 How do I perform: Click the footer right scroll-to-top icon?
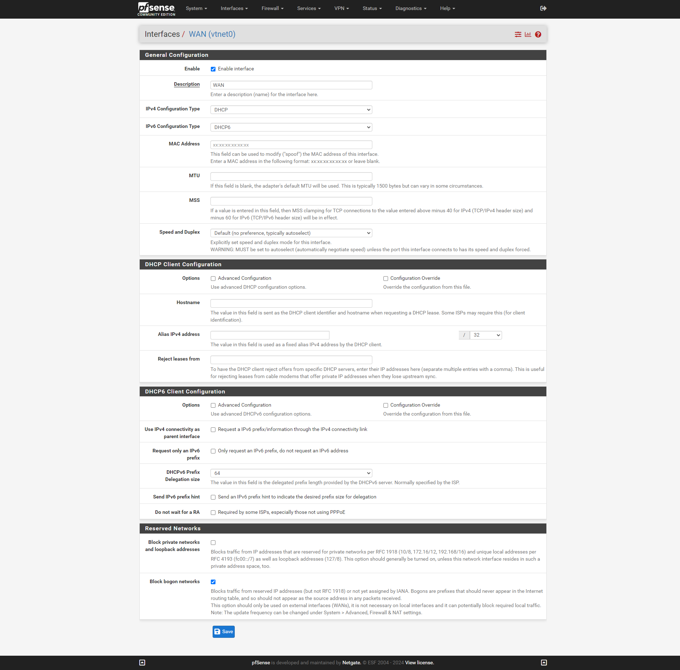(x=543, y=662)
